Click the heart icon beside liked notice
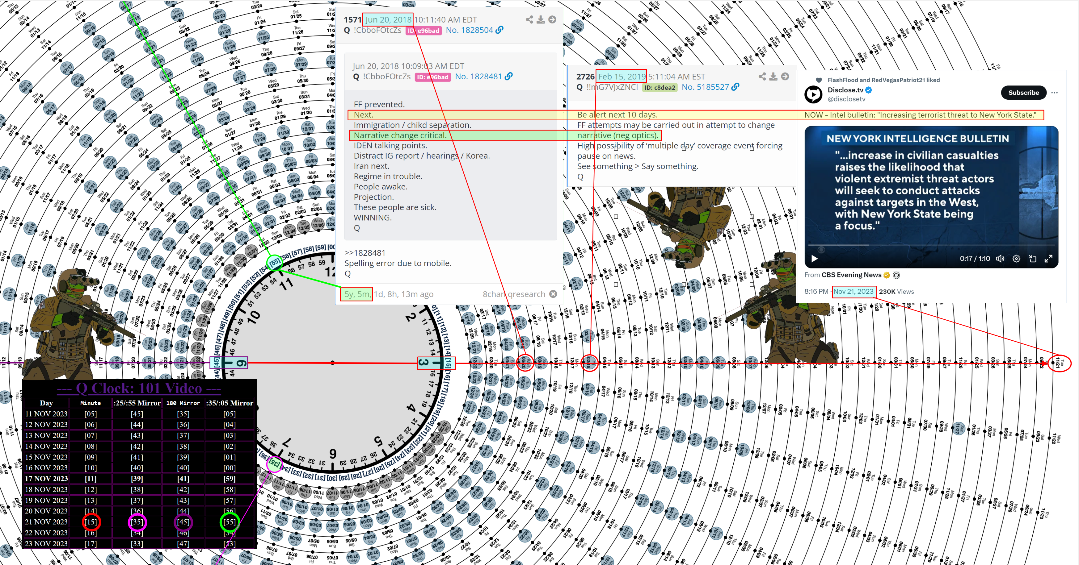The height and width of the screenshot is (565, 1079). (x=819, y=80)
